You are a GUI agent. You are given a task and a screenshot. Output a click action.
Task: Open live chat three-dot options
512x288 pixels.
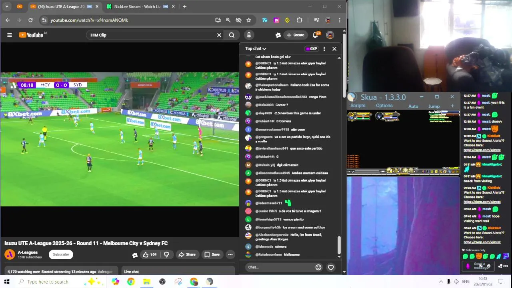(x=324, y=49)
